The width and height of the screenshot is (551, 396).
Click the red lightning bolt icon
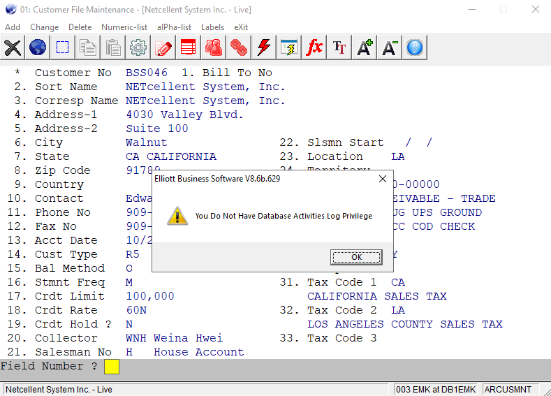tap(263, 47)
